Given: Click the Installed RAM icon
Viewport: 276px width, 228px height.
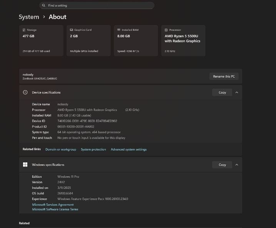Looking at the screenshot, I should [x=119, y=30].
